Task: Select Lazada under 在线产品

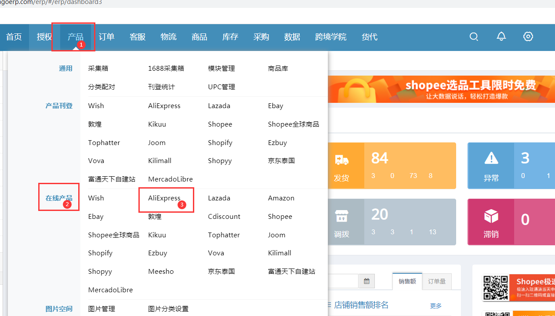Action: click(x=219, y=198)
